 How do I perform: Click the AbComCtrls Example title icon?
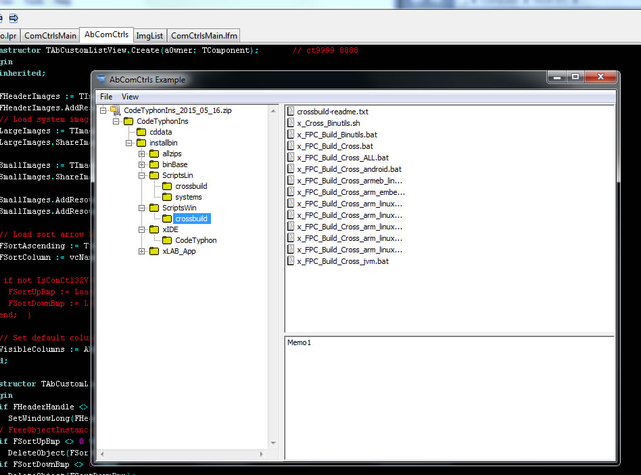pos(101,79)
